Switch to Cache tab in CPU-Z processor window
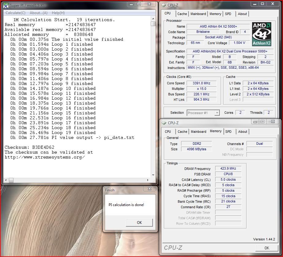The height and width of the screenshot is (257, 283). tap(182, 14)
